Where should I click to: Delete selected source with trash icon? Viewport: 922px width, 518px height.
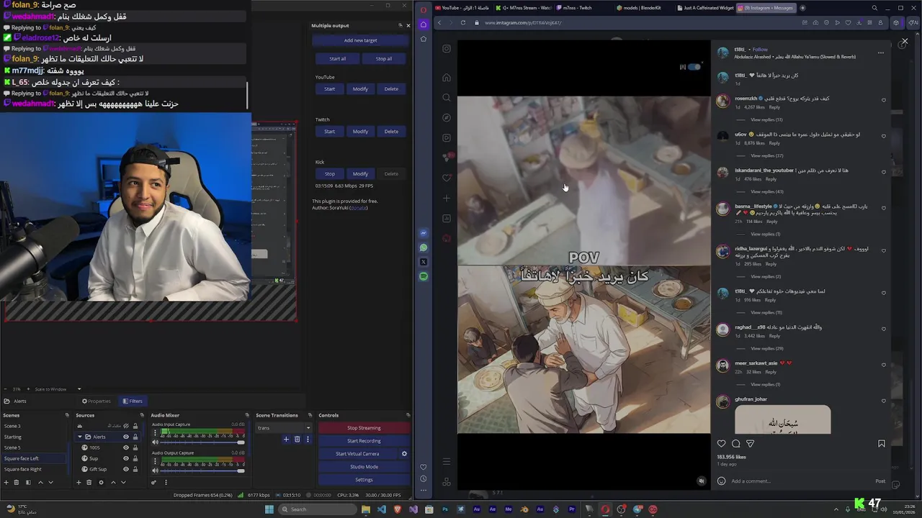click(x=89, y=482)
